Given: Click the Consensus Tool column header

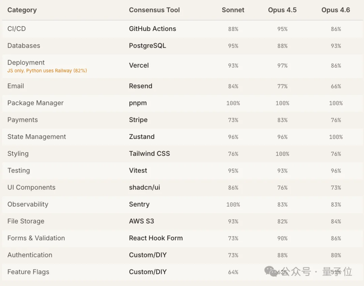Looking at the screenshot, I should click(x=154, y=10).
